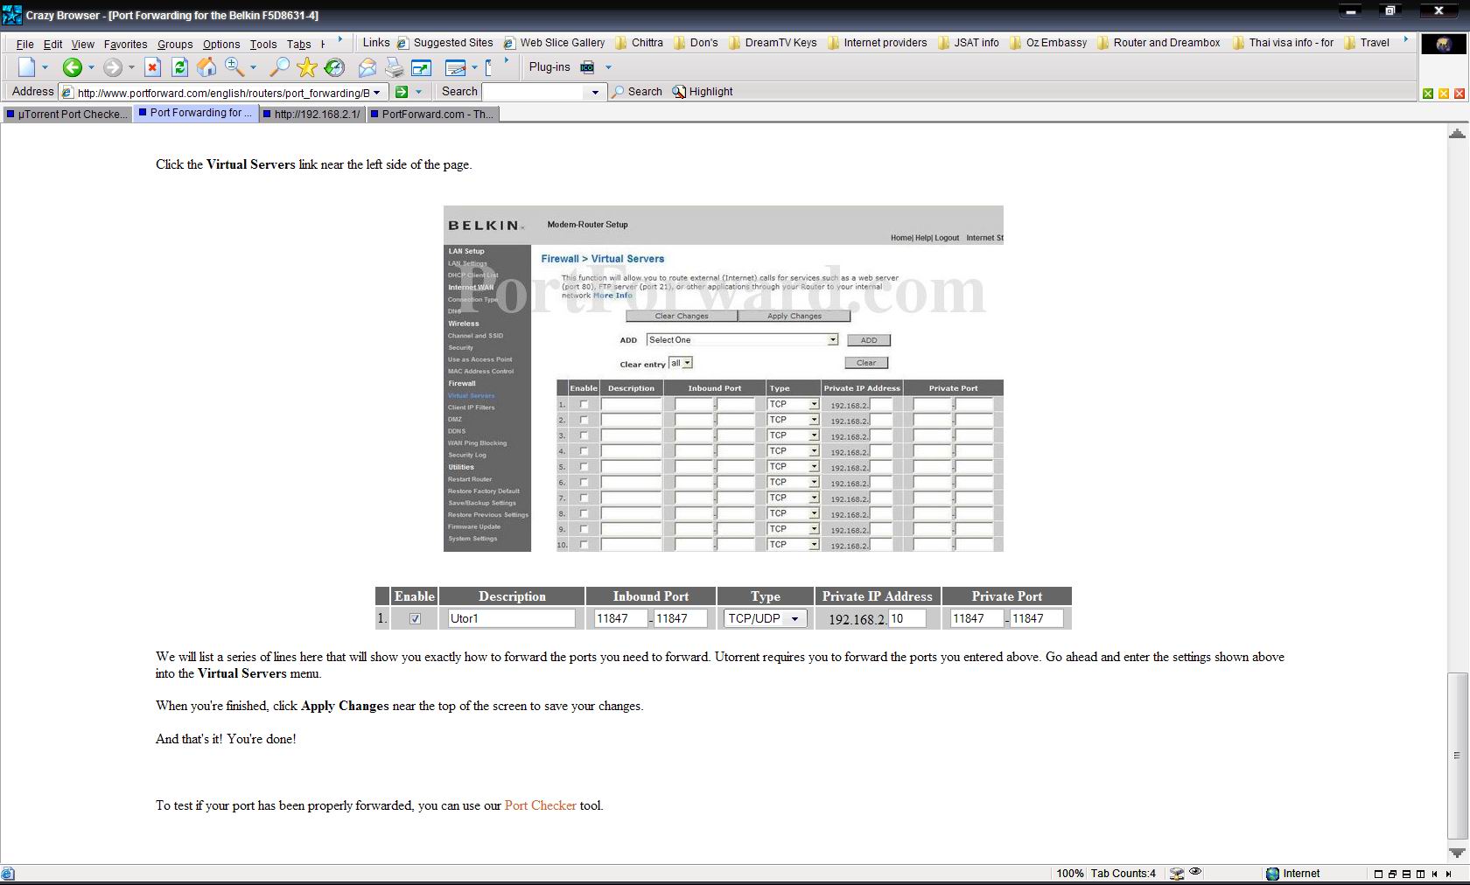Expand the Links bar overflow chevron

(x=1406, y=39)
